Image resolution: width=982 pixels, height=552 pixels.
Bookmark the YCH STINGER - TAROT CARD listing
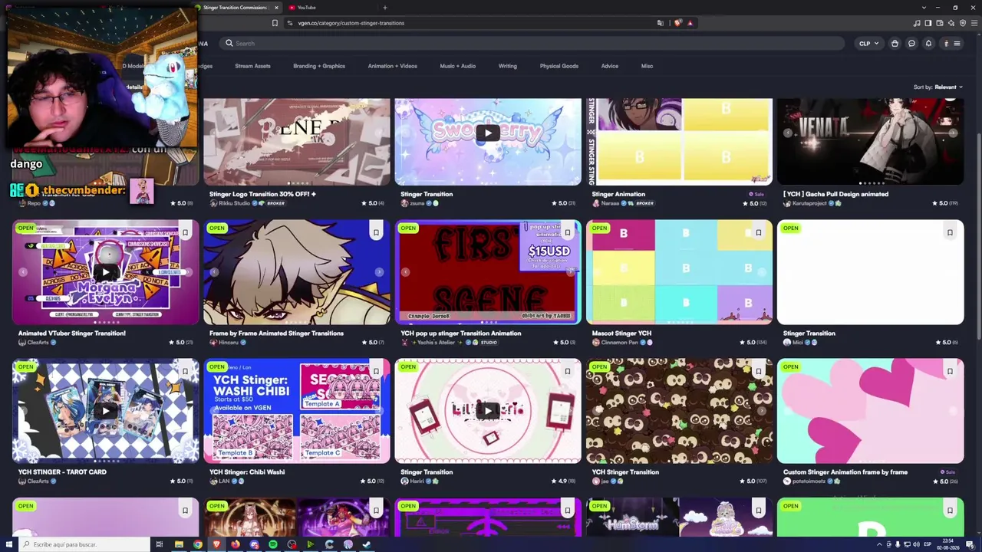point(185,371)
